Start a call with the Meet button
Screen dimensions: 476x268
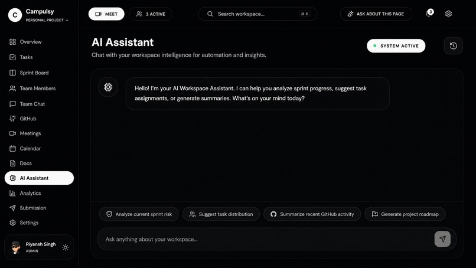(106, 14)
